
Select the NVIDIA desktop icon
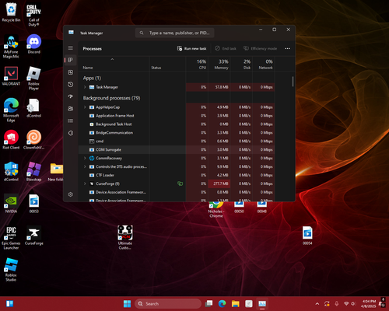click(x=11, y=204)
